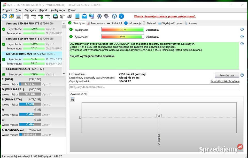Screen dimensions: 248x158
Task: Click the blue info circle toolbar icon
Action: [121, 16]
